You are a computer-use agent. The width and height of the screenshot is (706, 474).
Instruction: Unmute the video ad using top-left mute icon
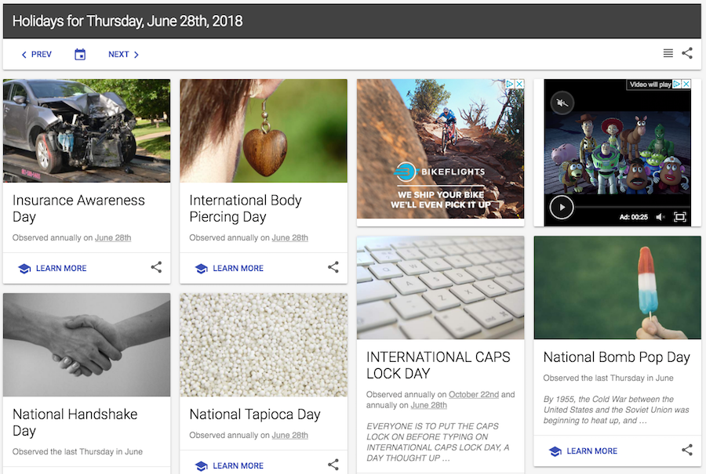(x=562, y=103)
